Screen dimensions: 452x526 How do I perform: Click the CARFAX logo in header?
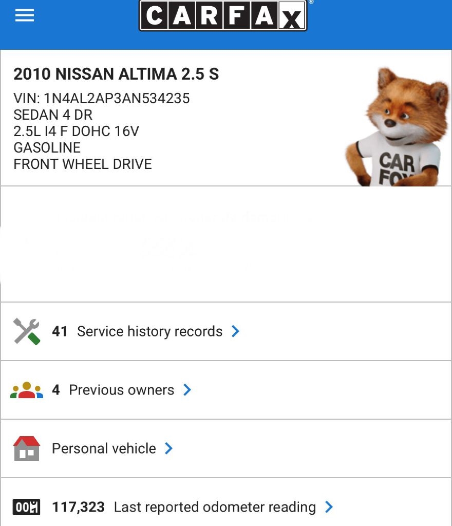point(223,15)
